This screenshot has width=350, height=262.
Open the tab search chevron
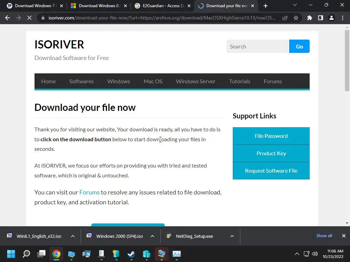[295, 5]
